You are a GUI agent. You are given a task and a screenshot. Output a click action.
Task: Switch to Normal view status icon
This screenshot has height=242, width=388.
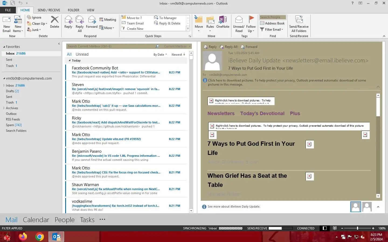point(325,228)
